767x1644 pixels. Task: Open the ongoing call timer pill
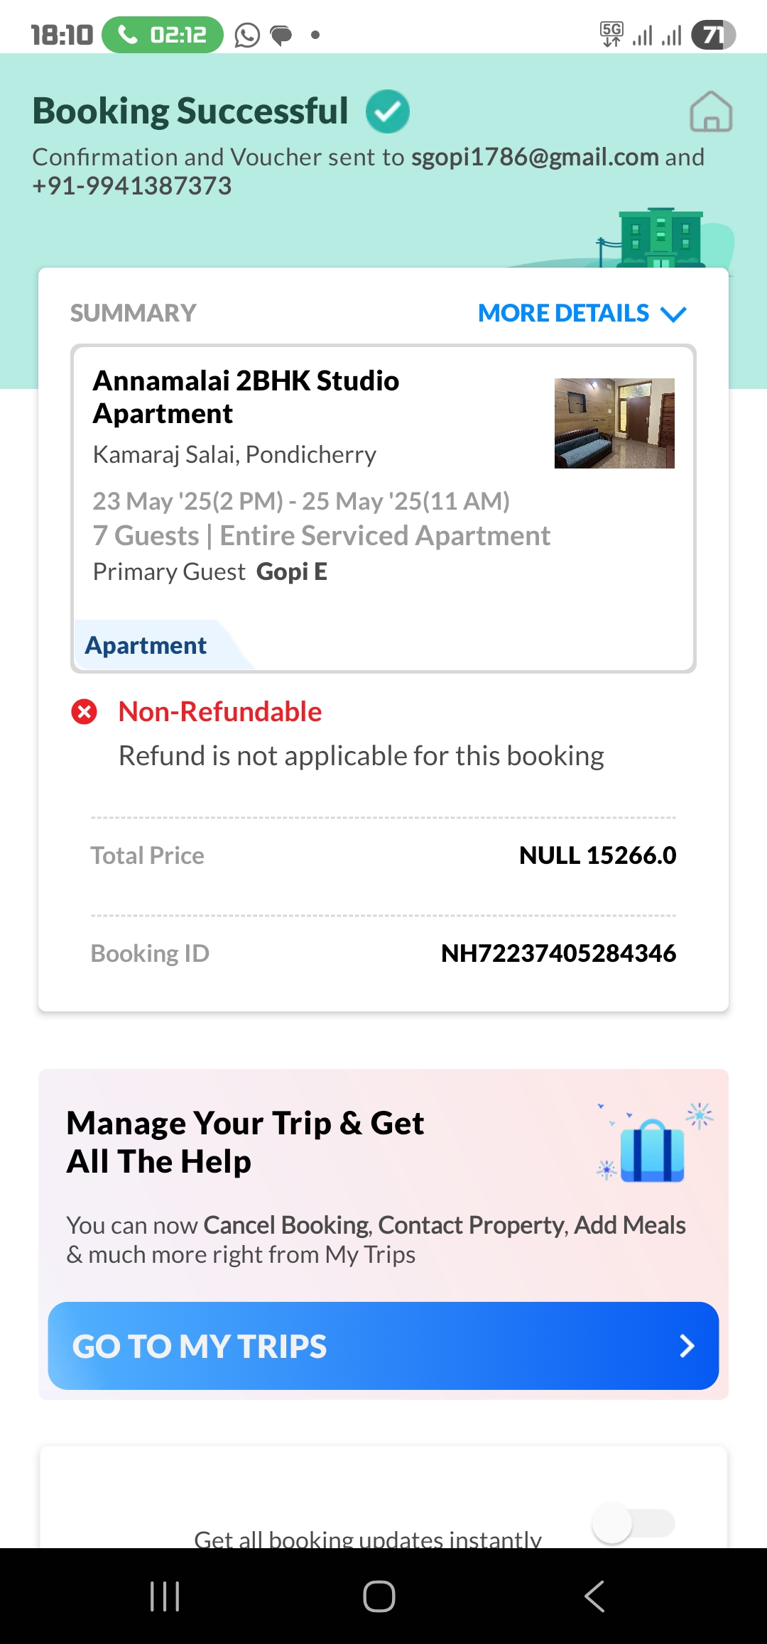(163, 35)
